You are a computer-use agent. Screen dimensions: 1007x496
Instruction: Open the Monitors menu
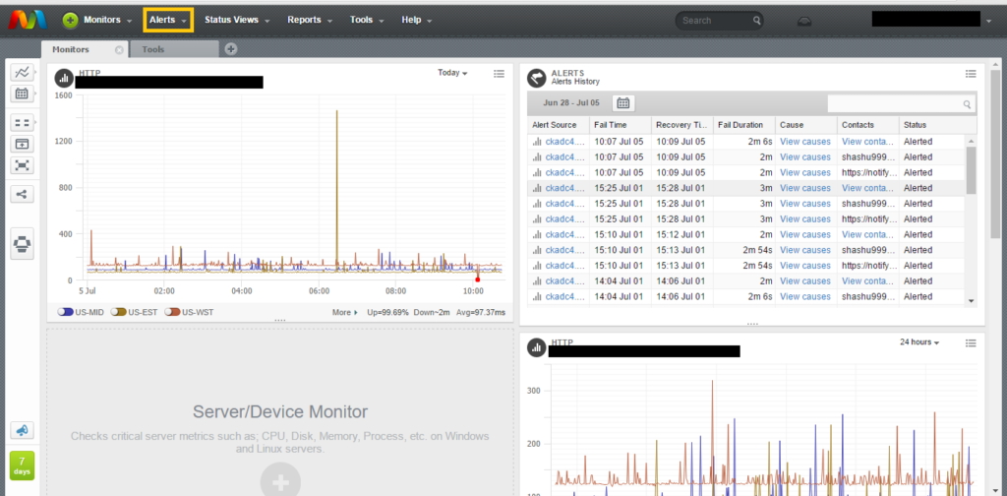click(107, 20)
